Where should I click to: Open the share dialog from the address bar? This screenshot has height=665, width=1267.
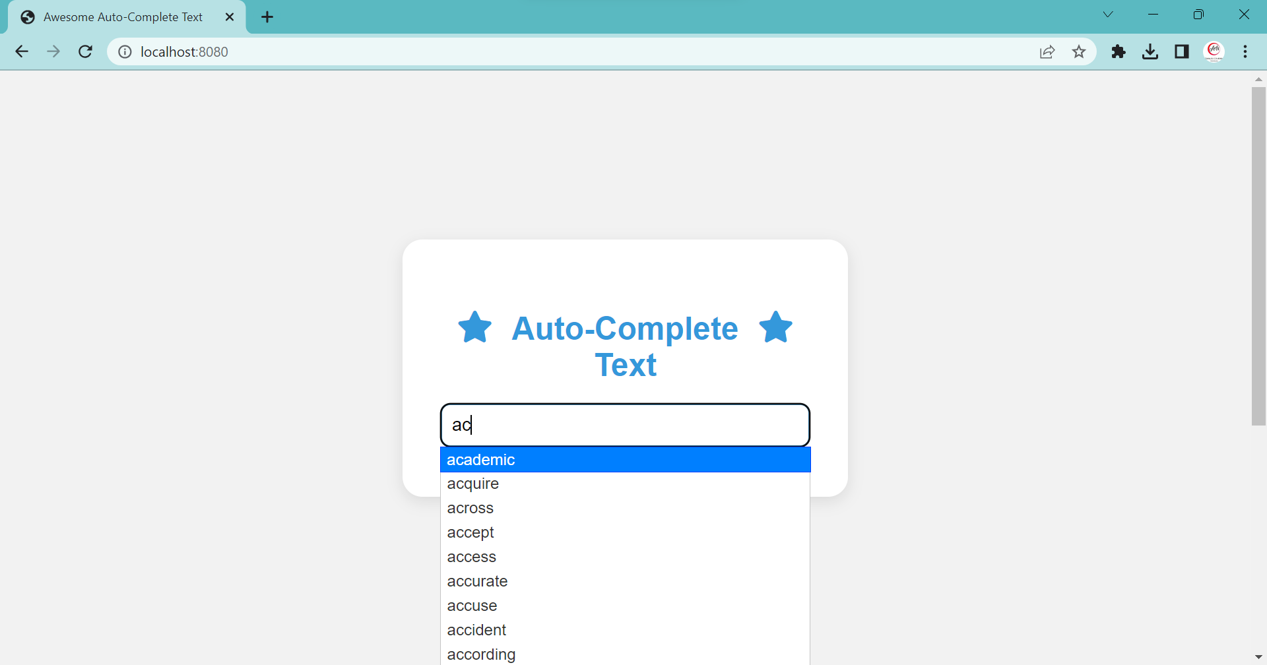[1047, 51]
